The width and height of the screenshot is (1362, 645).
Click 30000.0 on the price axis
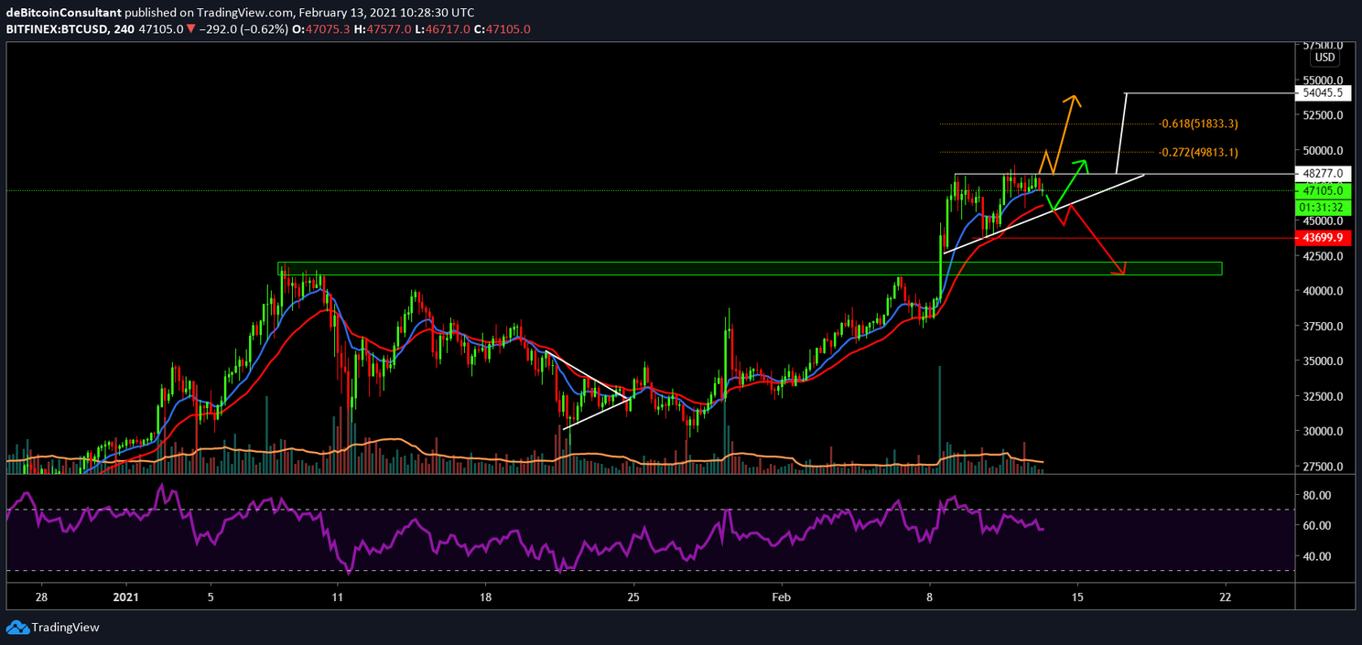pyautogui.click(x=1322, y=432)
